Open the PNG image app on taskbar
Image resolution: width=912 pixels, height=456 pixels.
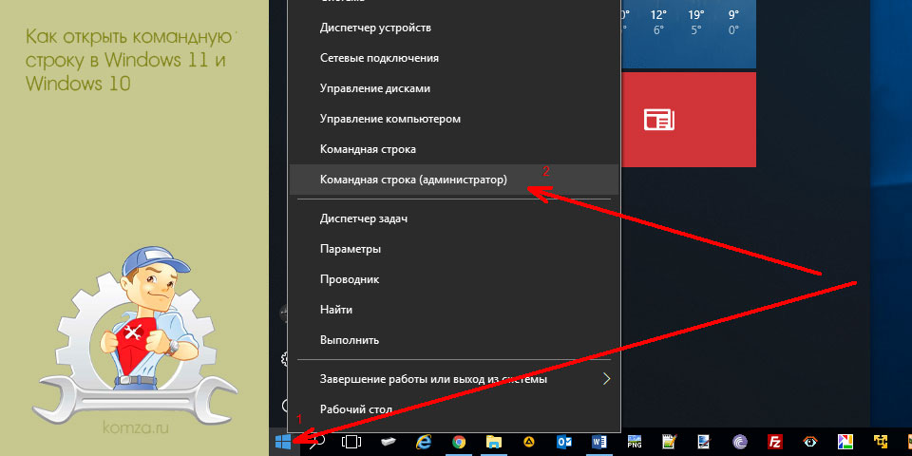click(634, 442)
